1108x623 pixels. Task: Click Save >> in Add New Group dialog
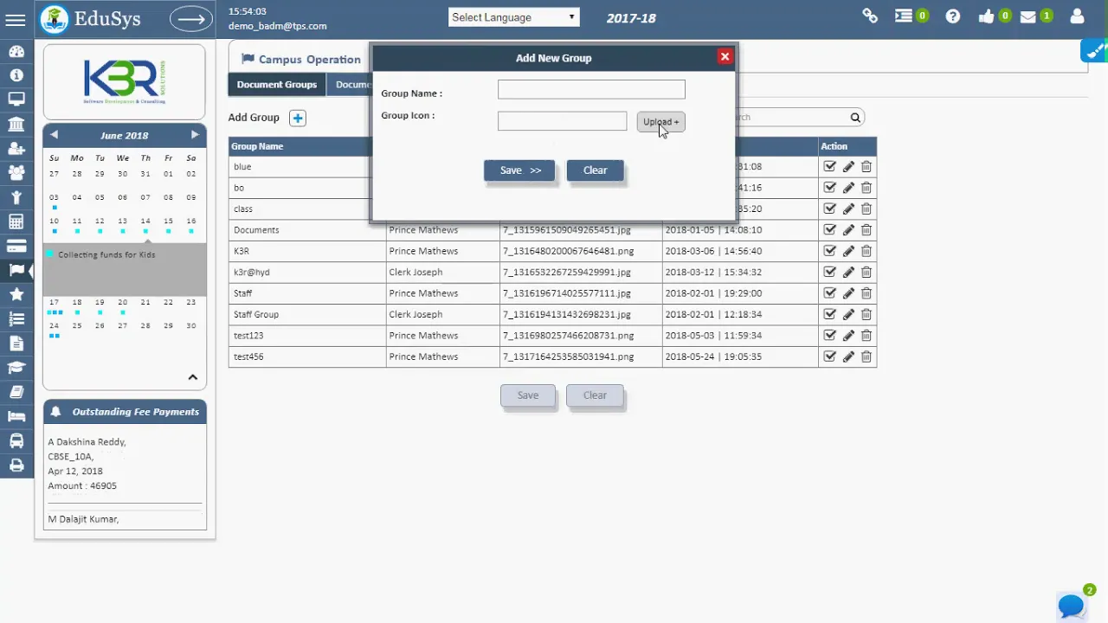tap(519, 170)
